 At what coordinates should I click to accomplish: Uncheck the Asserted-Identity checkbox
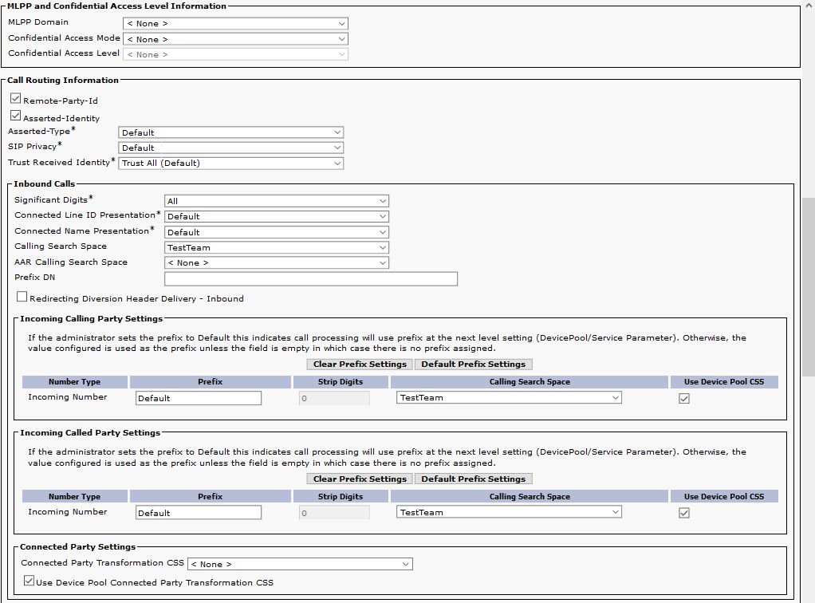coord(15,116)
